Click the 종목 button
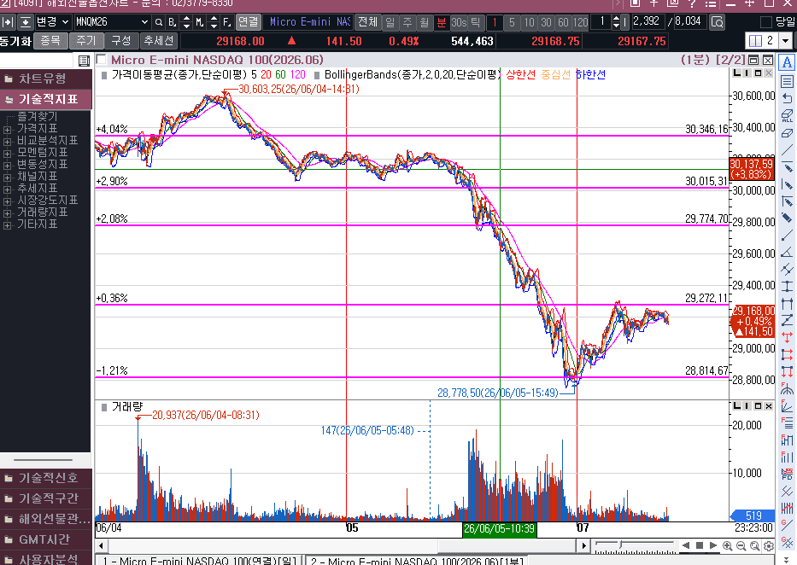This screenshot has height=565, width=797. click(50, 41)
